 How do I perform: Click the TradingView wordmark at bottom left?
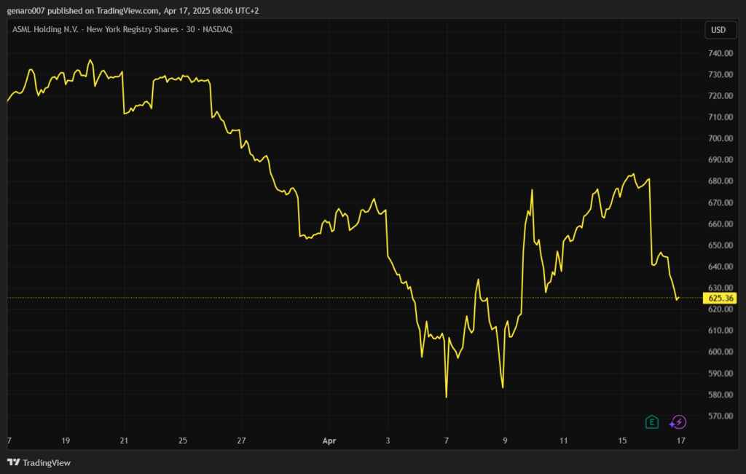[47, 462]
